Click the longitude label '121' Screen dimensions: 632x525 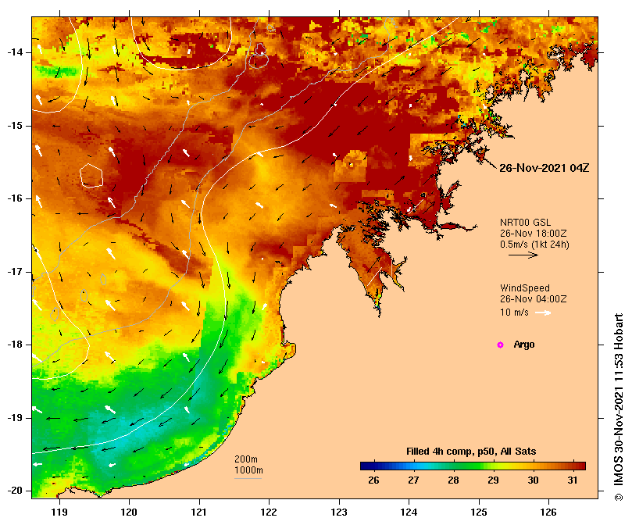click(x=199, y=512)
